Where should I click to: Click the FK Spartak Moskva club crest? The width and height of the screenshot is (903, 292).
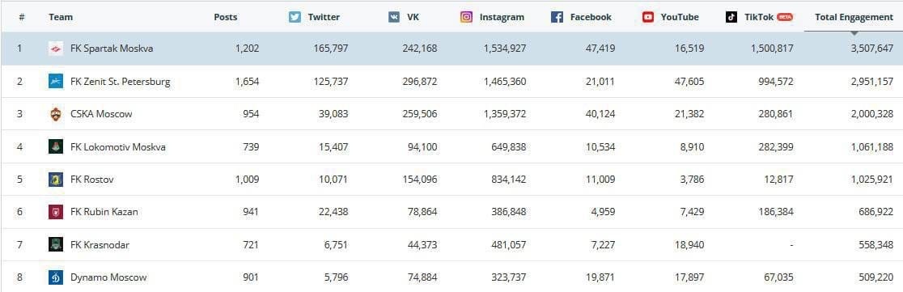[56, 49]
